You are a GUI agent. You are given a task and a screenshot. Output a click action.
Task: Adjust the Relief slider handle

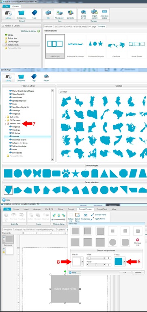pyautogui.click(x=96, y=264)
